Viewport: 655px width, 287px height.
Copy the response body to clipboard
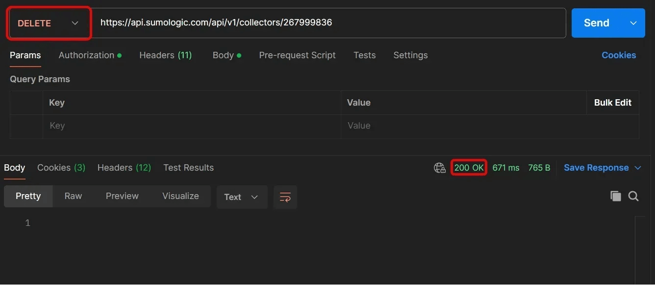coord(616,196)
